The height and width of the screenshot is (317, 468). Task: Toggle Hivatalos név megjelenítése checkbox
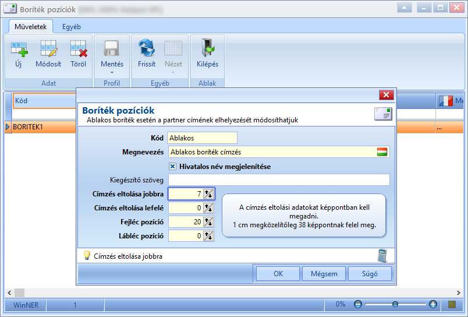[x=172, y=167]
